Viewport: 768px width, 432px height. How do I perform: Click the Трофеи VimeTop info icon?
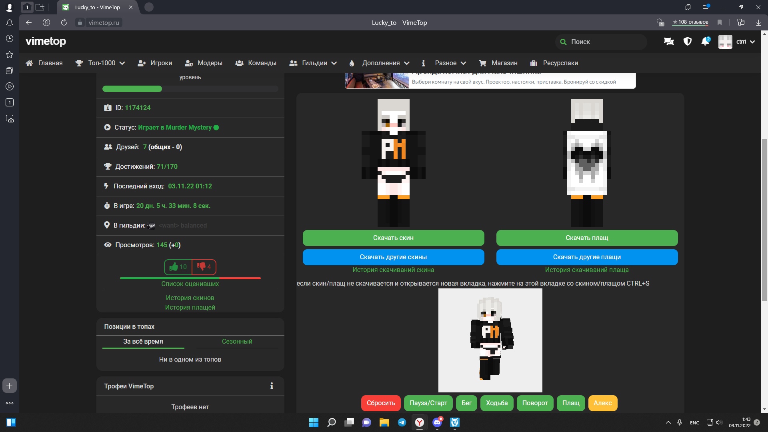272,386
